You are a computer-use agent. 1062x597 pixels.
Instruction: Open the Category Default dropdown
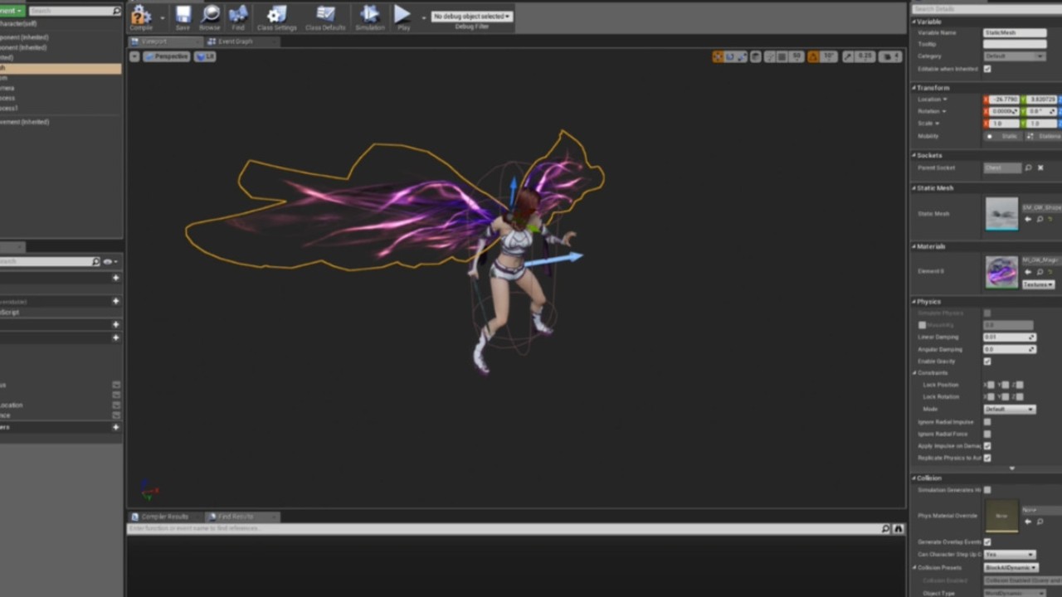pyautogui.click(x=1015, y=56)
